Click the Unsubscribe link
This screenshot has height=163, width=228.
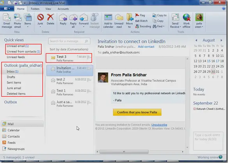[x=159, y=125]
